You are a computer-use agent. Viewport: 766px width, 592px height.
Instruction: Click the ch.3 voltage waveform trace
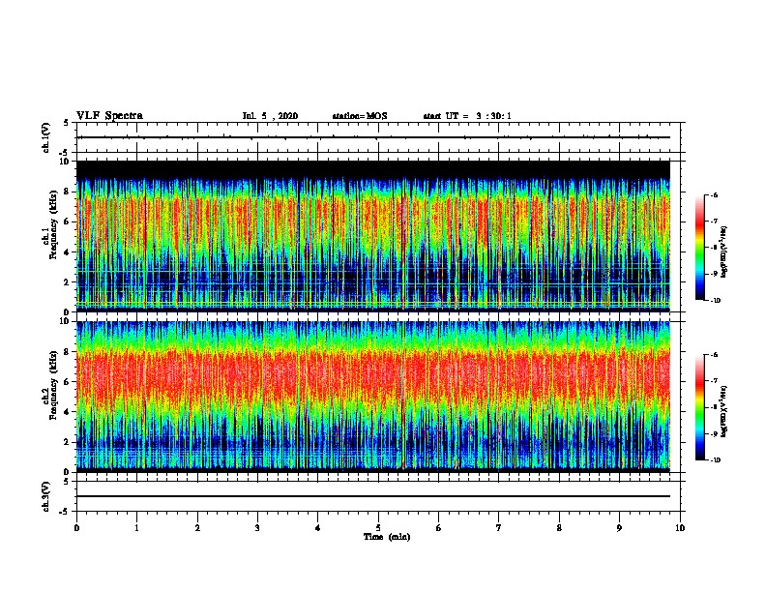point(373,496)
